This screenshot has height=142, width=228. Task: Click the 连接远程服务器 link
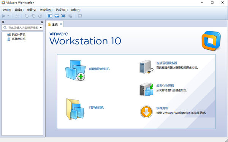(x=167, y=63)
